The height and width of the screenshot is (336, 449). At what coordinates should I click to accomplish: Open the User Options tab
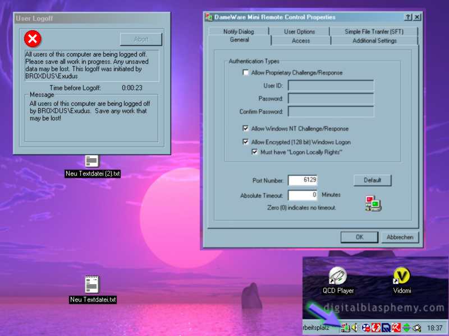click(x=299, y=31)
